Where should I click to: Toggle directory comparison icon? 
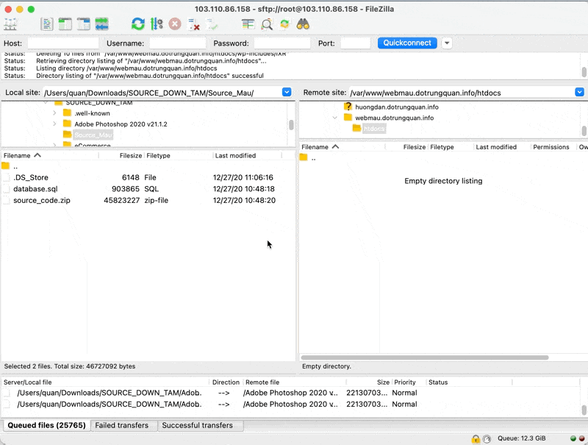[x=266, y=24]
